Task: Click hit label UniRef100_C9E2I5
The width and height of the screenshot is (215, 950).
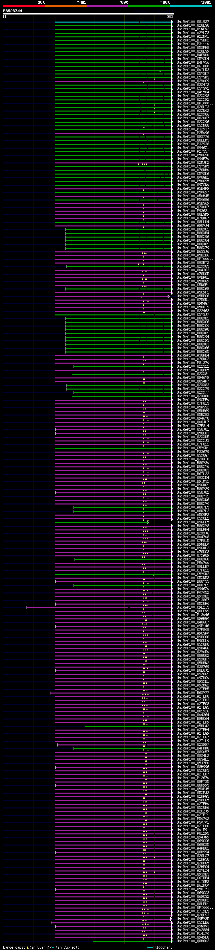Action: (193, 607)
